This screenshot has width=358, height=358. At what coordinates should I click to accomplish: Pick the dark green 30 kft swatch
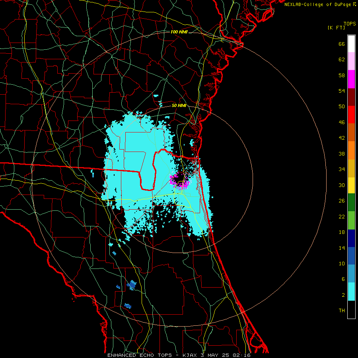[x=351, y=202]
